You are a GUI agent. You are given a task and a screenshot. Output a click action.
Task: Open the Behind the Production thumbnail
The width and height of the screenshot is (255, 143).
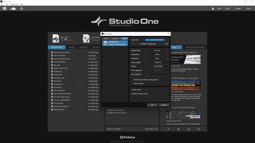[186, 85]
